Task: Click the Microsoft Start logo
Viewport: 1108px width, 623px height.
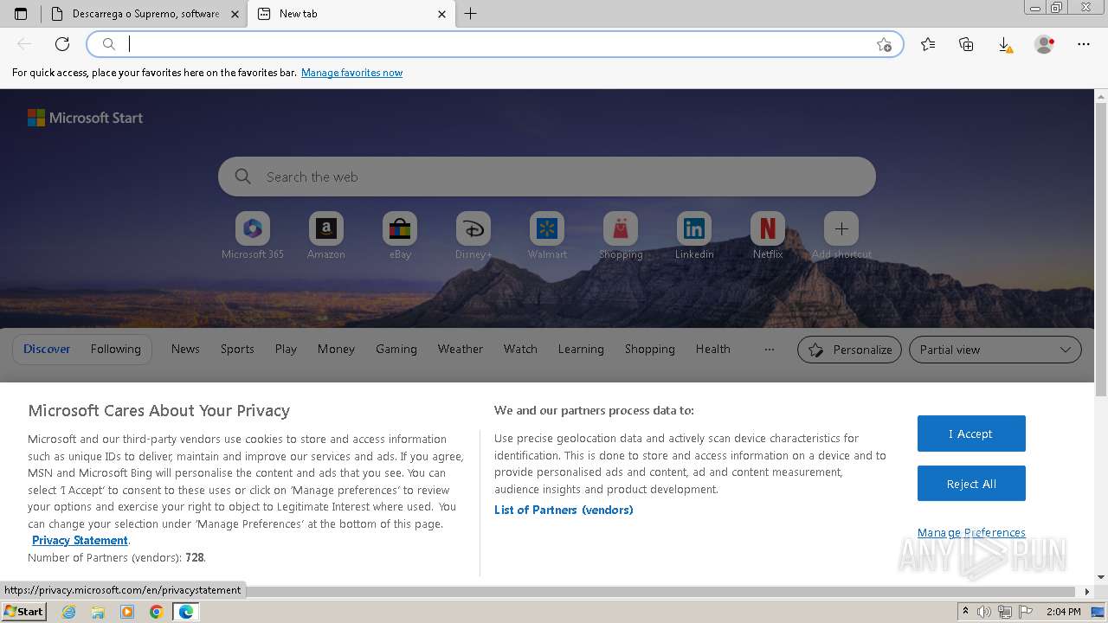Action: pyautogui.click(x=85, y=118)
